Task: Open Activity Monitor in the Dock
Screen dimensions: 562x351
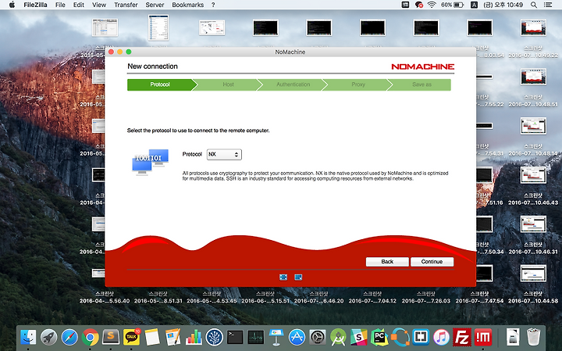Action: [256, 338]
